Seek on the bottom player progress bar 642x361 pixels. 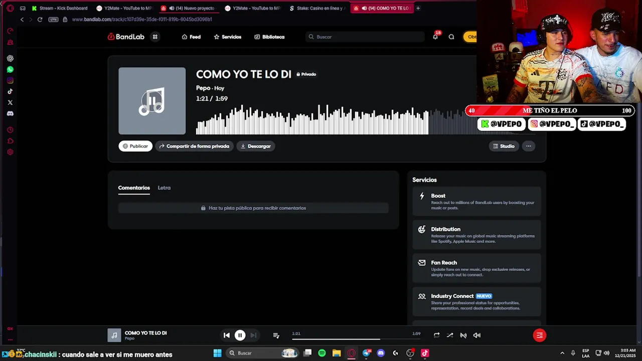(x=356, y=339)
